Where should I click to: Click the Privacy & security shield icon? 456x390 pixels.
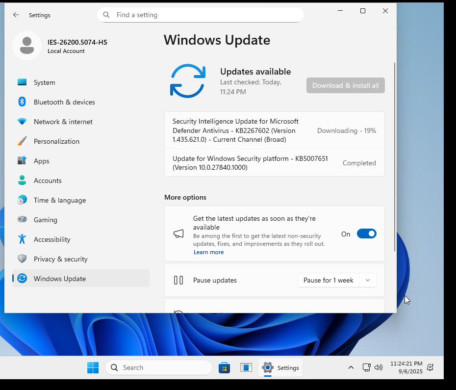pyautogui.click(x=22, y=259)
